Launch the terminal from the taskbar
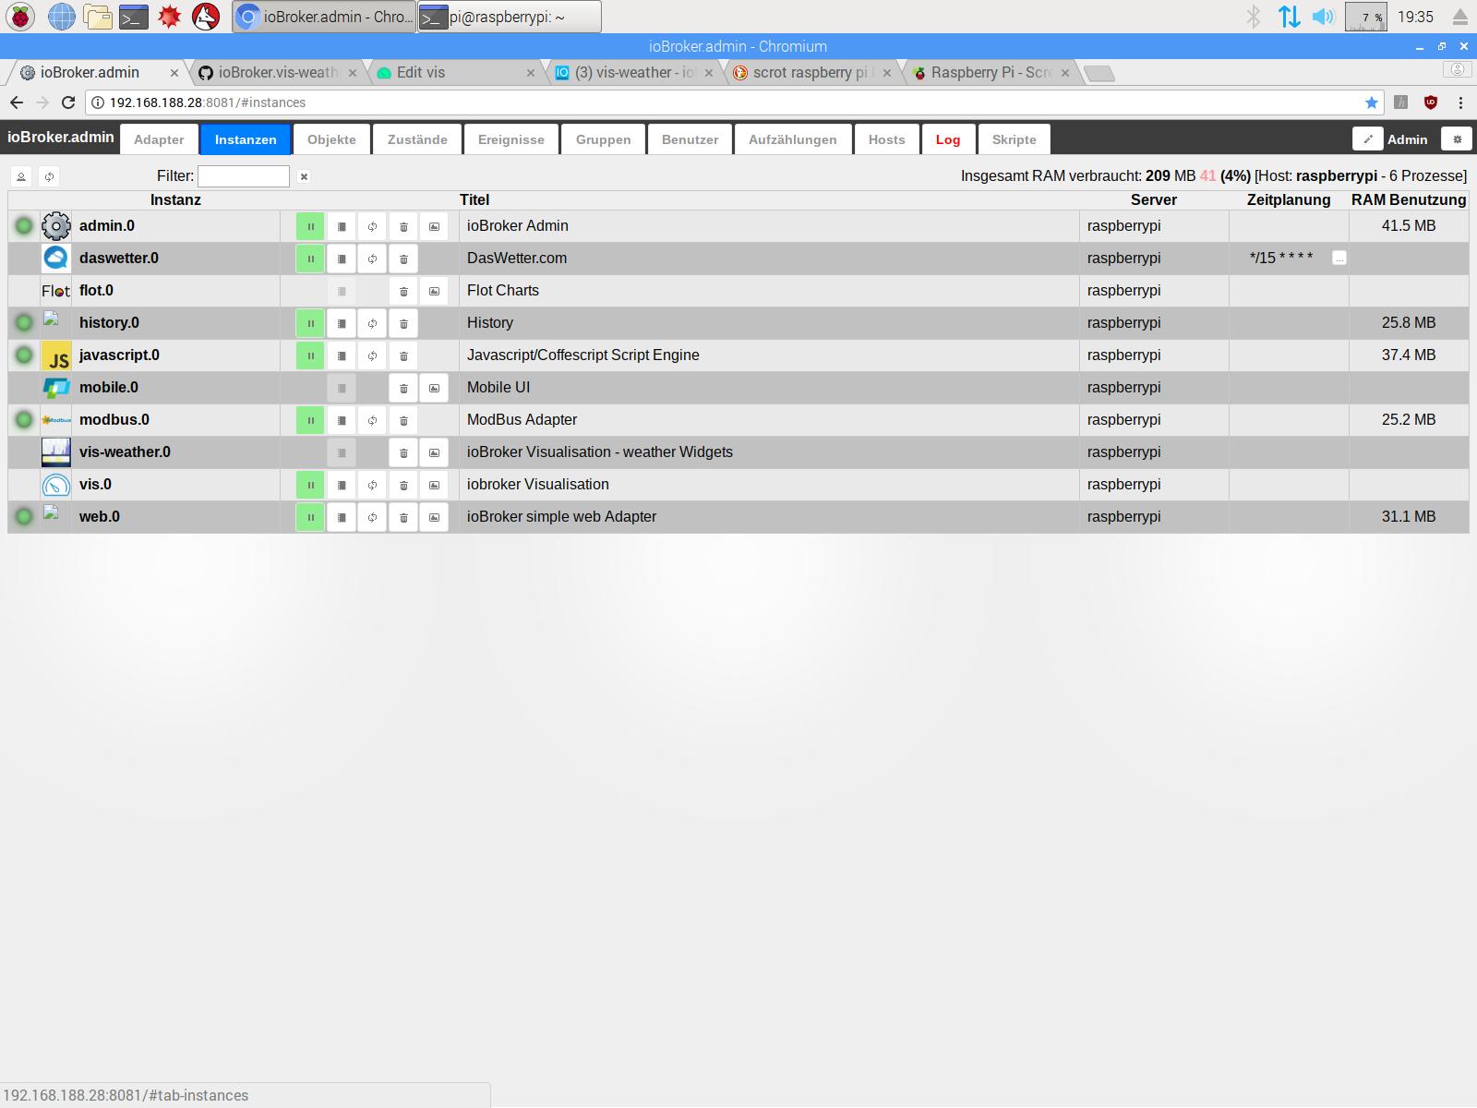Viewport: 1477px width, 1108px height. [134, 16]
